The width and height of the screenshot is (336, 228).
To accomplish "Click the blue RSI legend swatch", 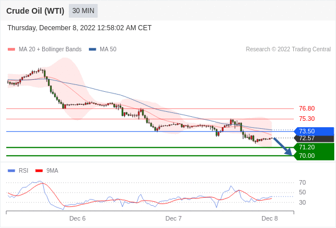I will click(11, 171).
